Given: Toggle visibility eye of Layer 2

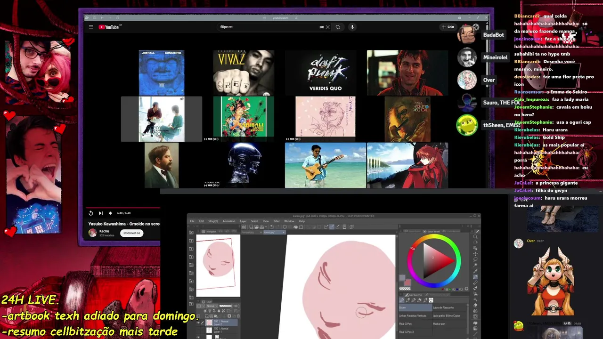Looking at the screenshot, I should (198, 323).
